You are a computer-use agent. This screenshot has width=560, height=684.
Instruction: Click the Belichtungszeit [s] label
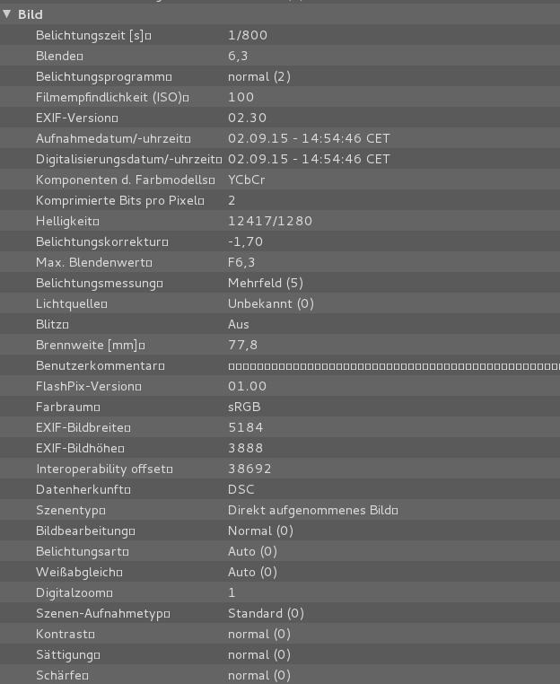(x=90, y=35)
